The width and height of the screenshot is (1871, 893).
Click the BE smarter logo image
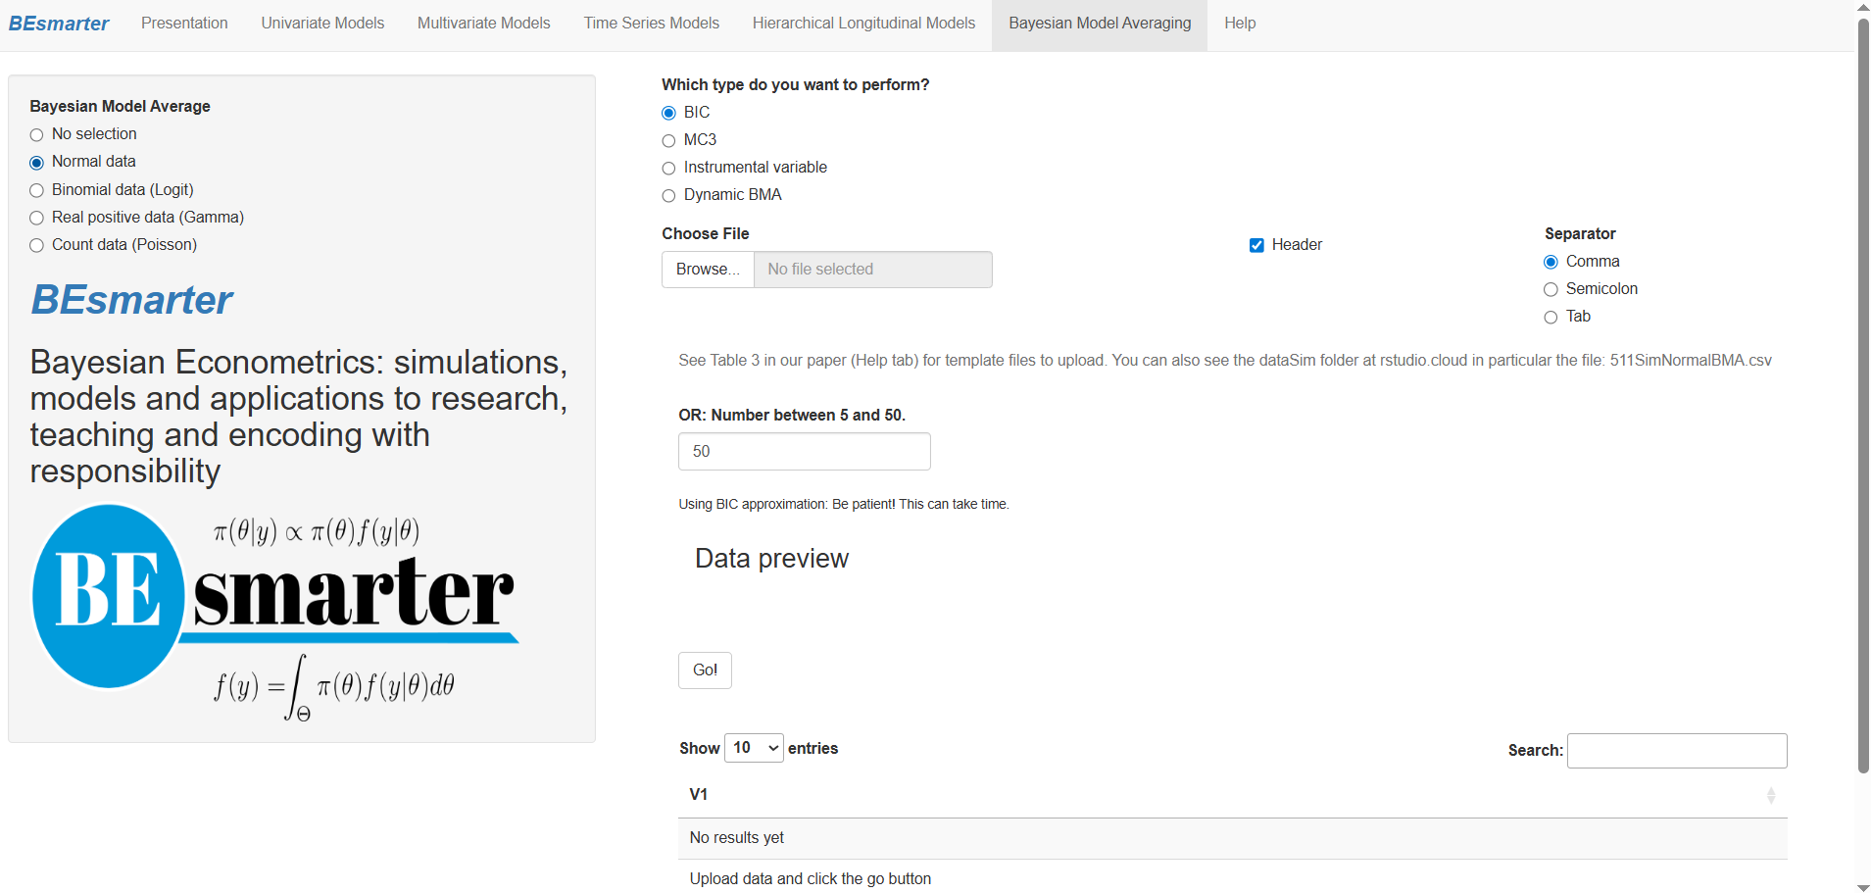[x=274, y=608]
